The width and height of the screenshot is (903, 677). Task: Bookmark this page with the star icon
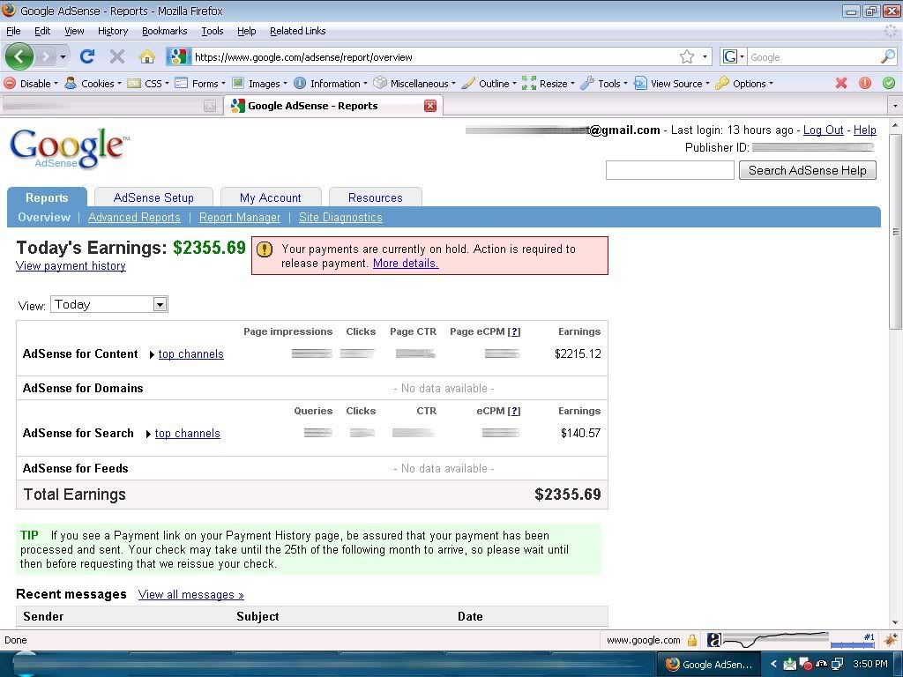click(686, 56)
